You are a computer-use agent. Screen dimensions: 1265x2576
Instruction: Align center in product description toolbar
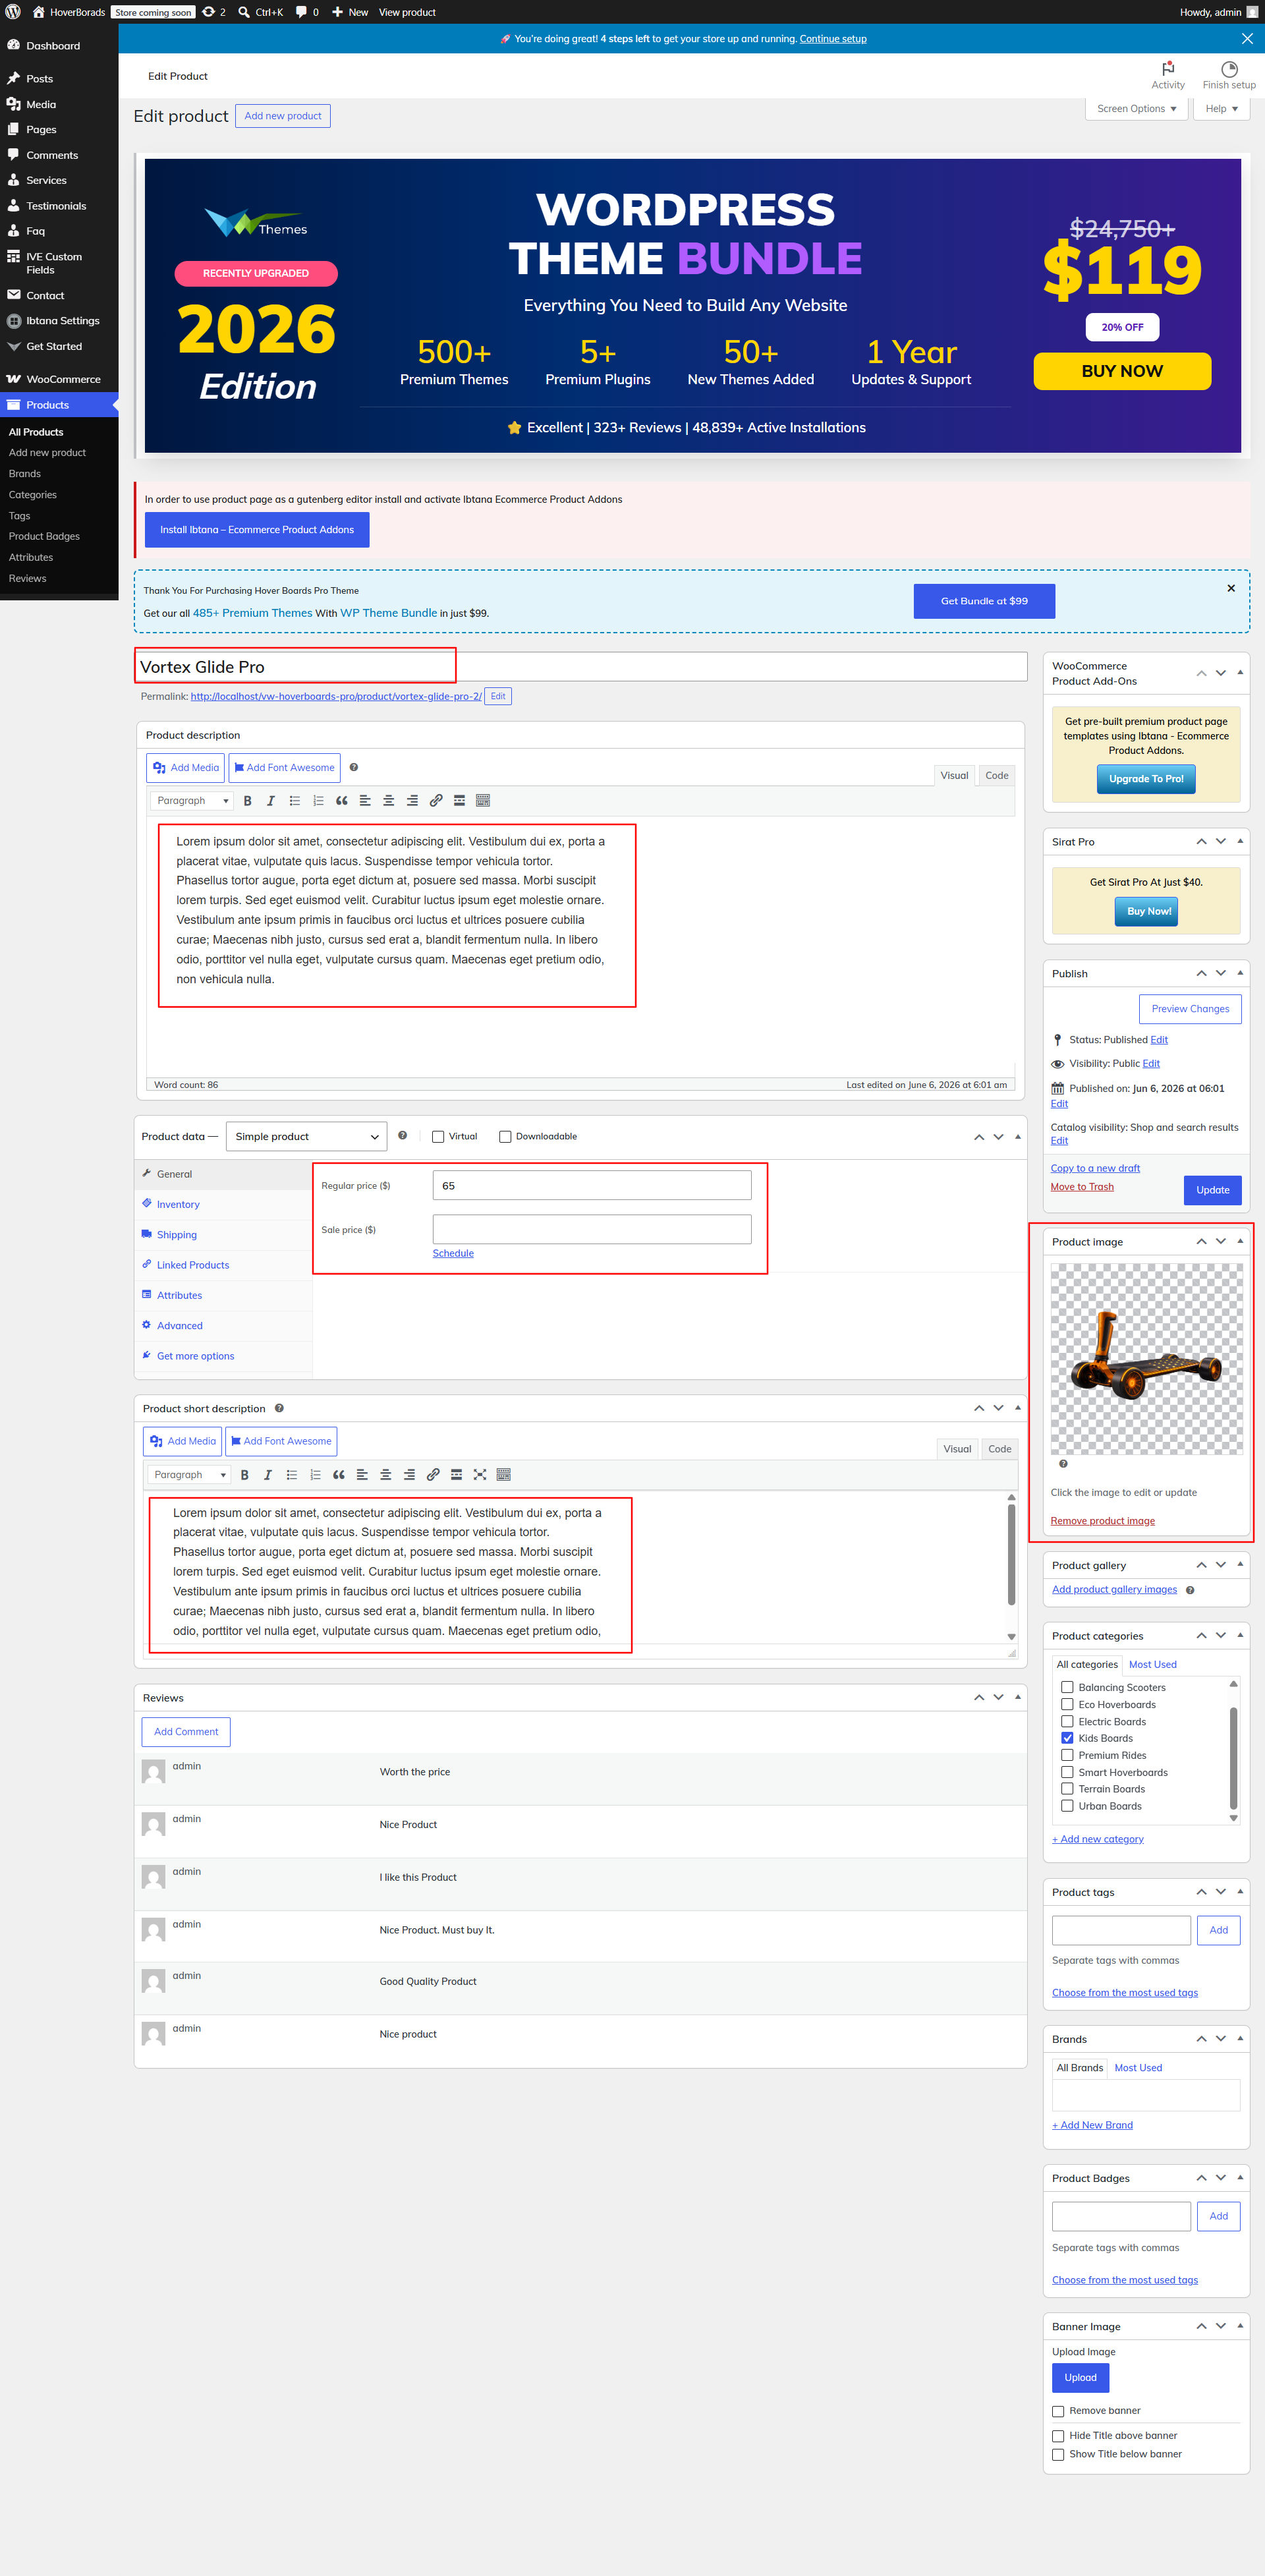tap(388, 801)
